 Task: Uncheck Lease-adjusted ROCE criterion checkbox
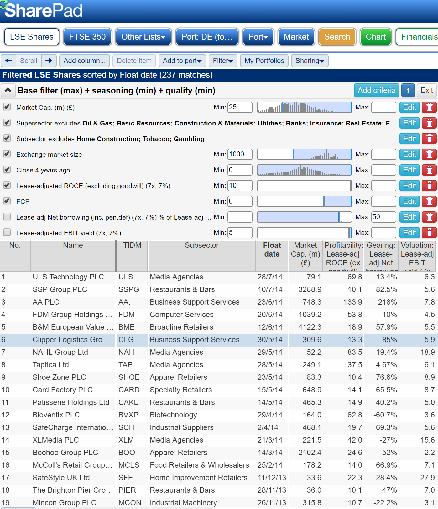click(x=7, y=185)
